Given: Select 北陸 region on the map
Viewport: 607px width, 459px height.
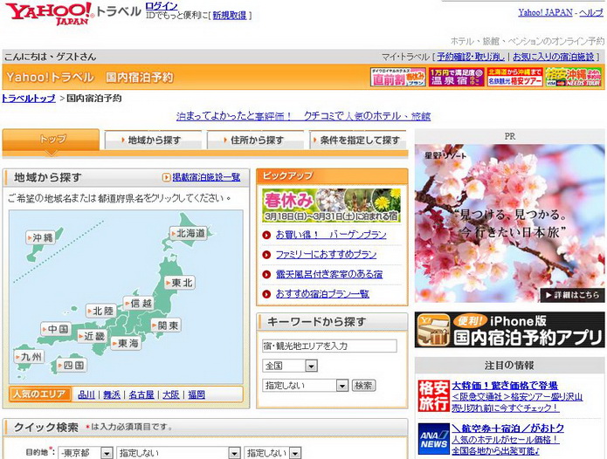Looking at the screenshot, I should point(100,311).
